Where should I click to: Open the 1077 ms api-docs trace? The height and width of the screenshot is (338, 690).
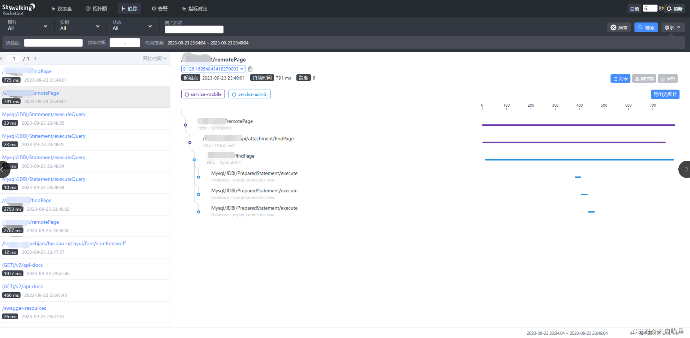85,269
